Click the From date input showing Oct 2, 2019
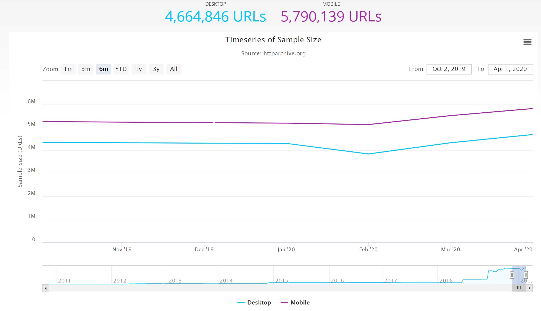 click(x=449, y=69)
